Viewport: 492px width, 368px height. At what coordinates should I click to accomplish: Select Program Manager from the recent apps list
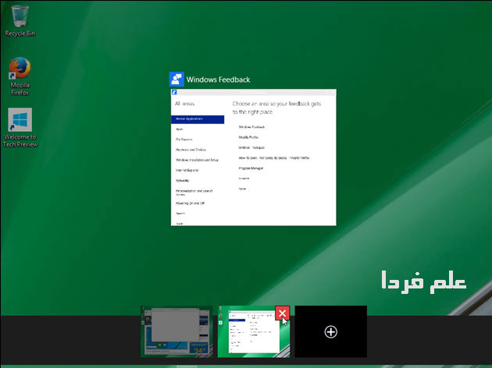click(251, 168)
